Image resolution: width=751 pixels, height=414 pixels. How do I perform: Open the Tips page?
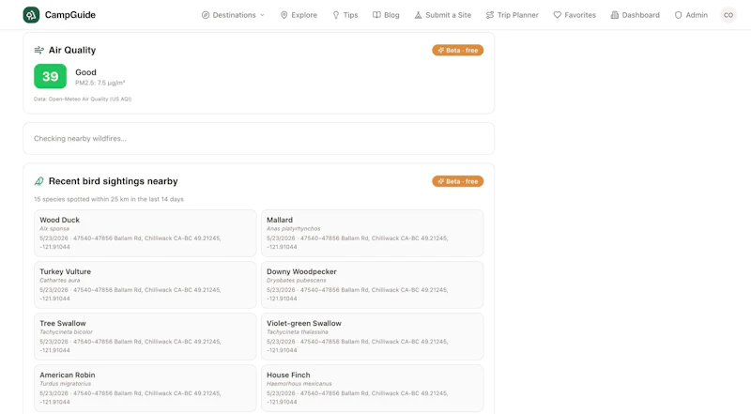pos(345,15)
